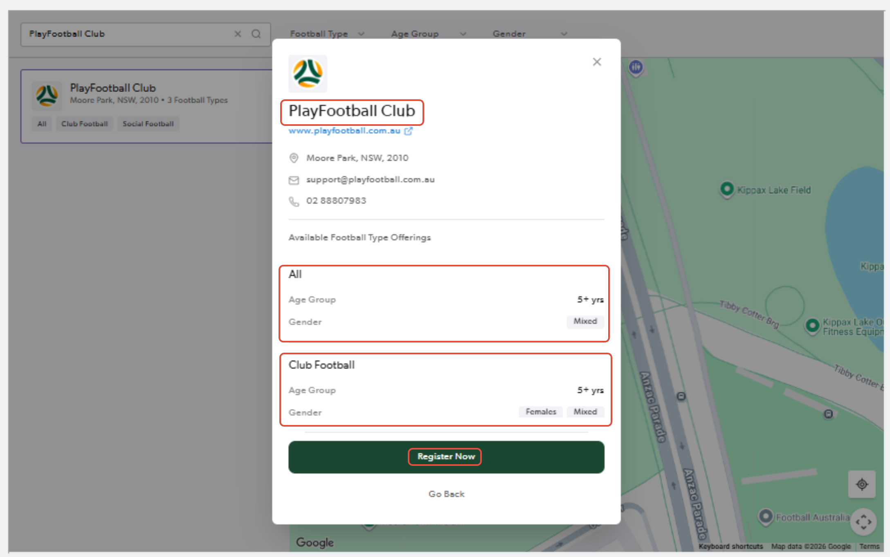Viewport: 890px width, 557px height.
Task: Click the 5+ yrs value under Club Football
Action: (590, 390)
